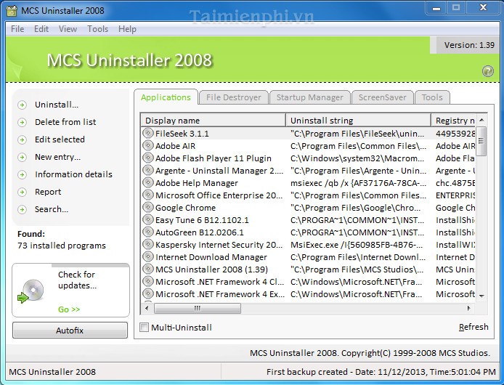This screenshot has width=504, height=385.
Task: Sort by the Uninstall string column header
Action: coord(359,121)
